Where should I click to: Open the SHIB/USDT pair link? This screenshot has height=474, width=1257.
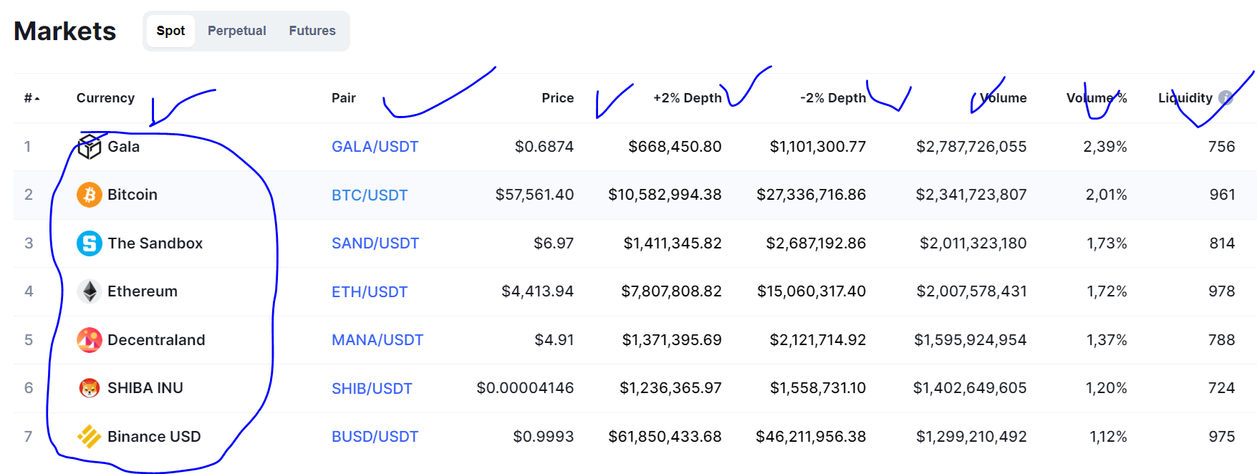pyautogui.click(x=372, y=389)
